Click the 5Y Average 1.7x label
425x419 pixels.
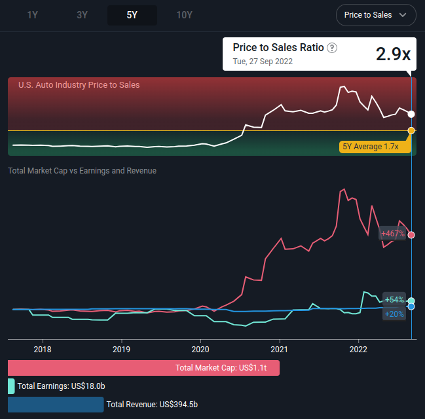click(375, 147)
